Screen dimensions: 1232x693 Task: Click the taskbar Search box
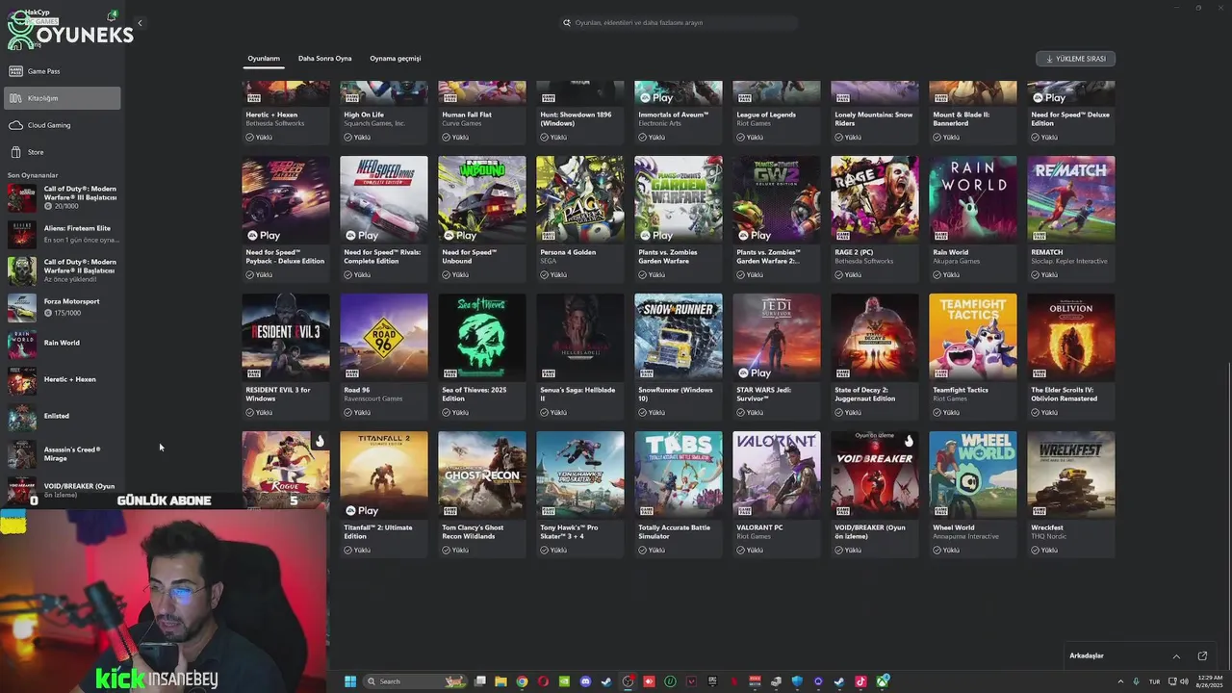[416, 681]
